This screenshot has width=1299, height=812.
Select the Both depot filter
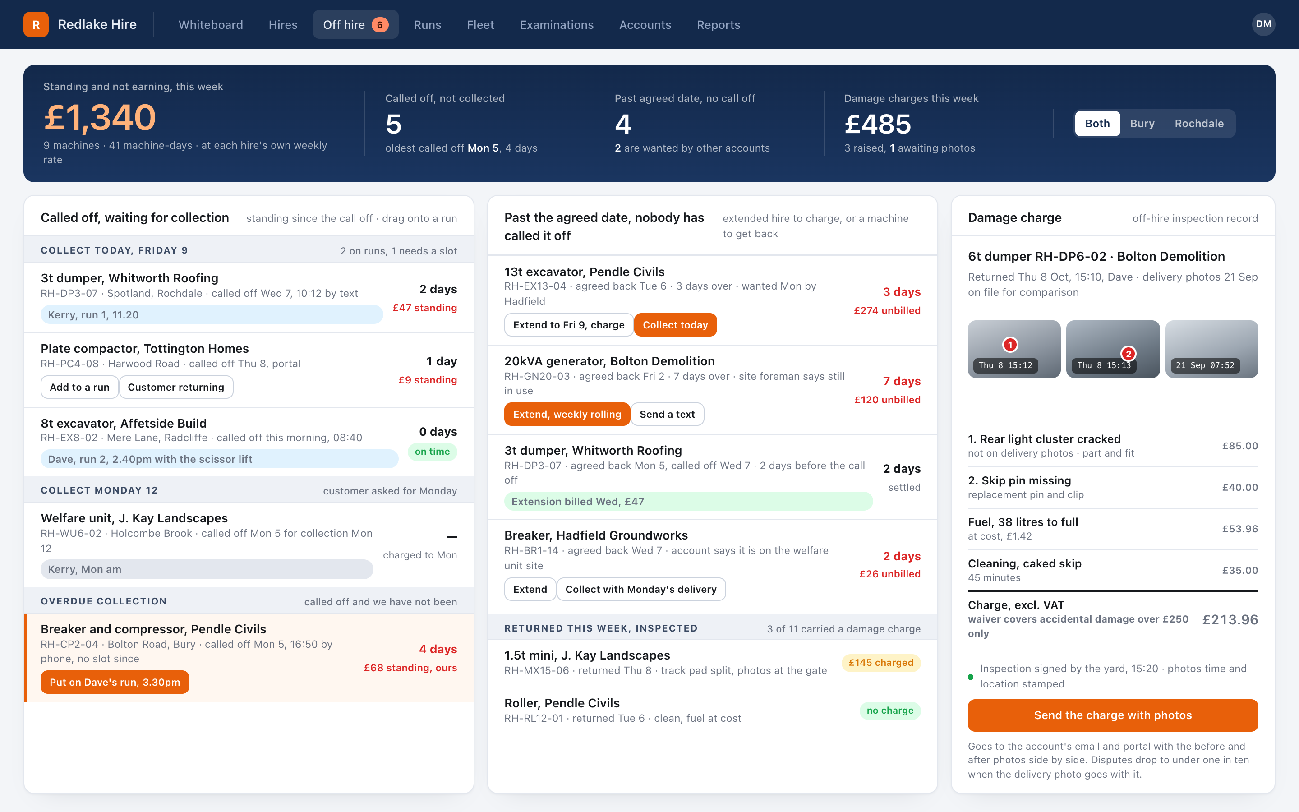point(1097,124)
